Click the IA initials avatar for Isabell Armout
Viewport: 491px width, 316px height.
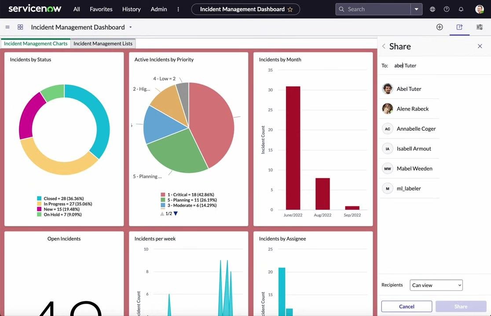[x=387, y=149]
